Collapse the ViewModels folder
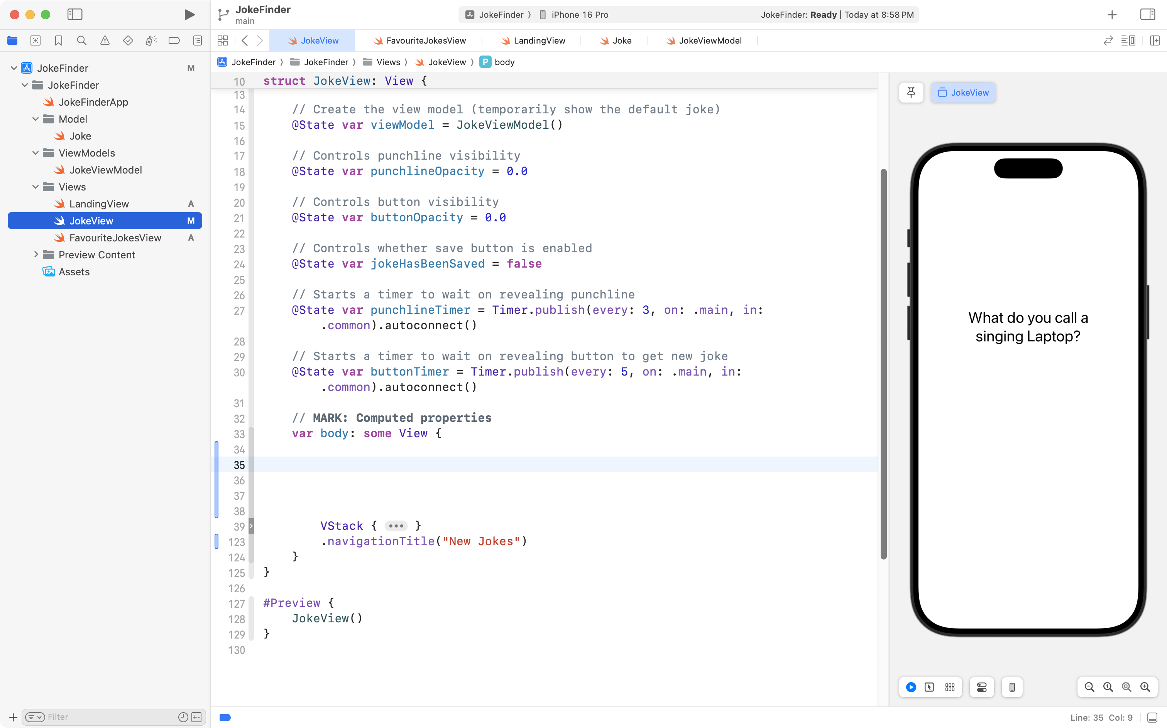The height and width of the screenshot is (728, 1167). 35,153
